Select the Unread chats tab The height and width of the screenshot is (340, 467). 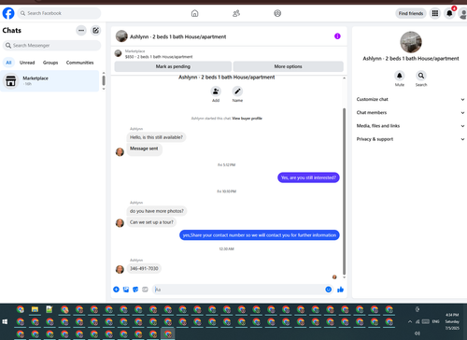27,63
